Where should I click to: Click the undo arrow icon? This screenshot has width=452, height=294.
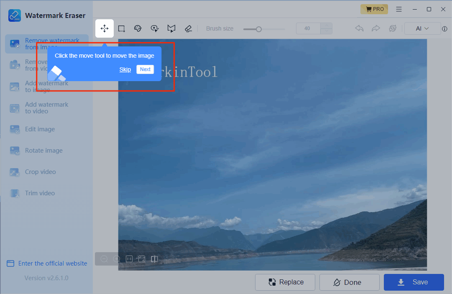pos(359,28)
